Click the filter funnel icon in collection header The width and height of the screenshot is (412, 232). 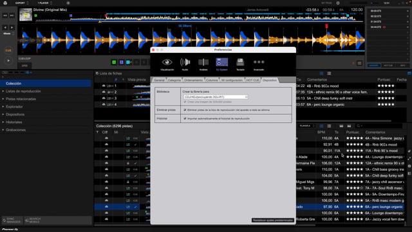97,132
